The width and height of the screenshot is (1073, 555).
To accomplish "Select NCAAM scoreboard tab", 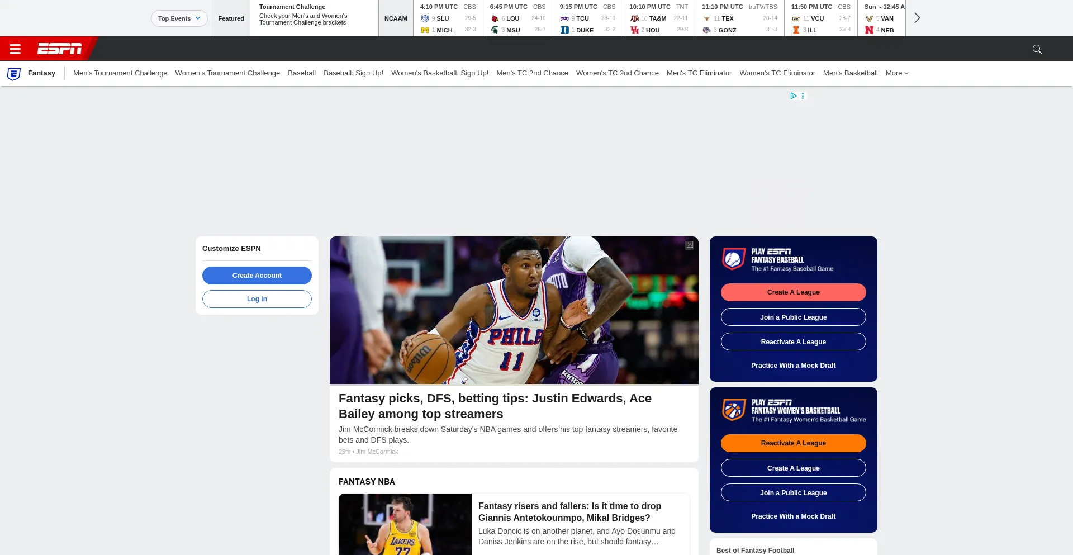I will [x=396, y=18].
